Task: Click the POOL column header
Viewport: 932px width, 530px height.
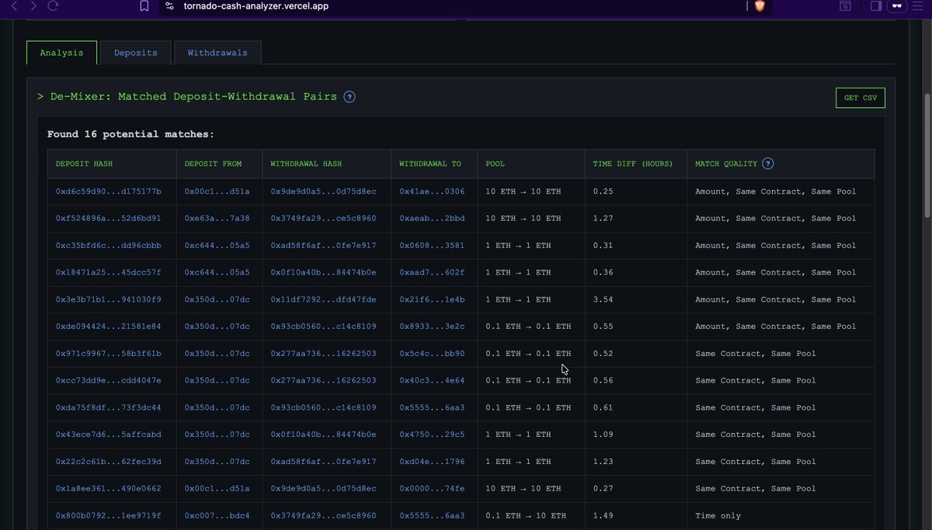Action: point(495,164)
